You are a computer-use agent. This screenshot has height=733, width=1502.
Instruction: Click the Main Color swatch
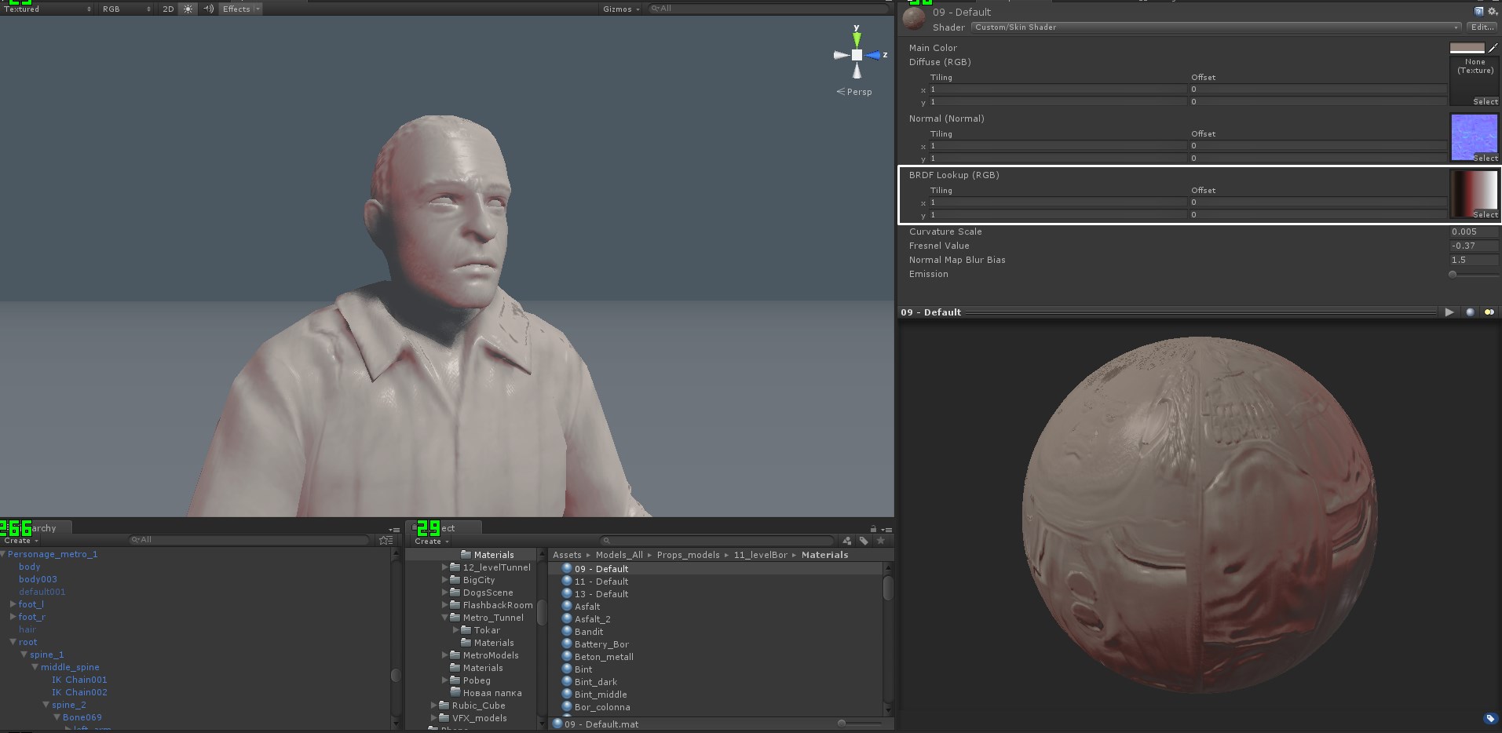click(1467, 48)
